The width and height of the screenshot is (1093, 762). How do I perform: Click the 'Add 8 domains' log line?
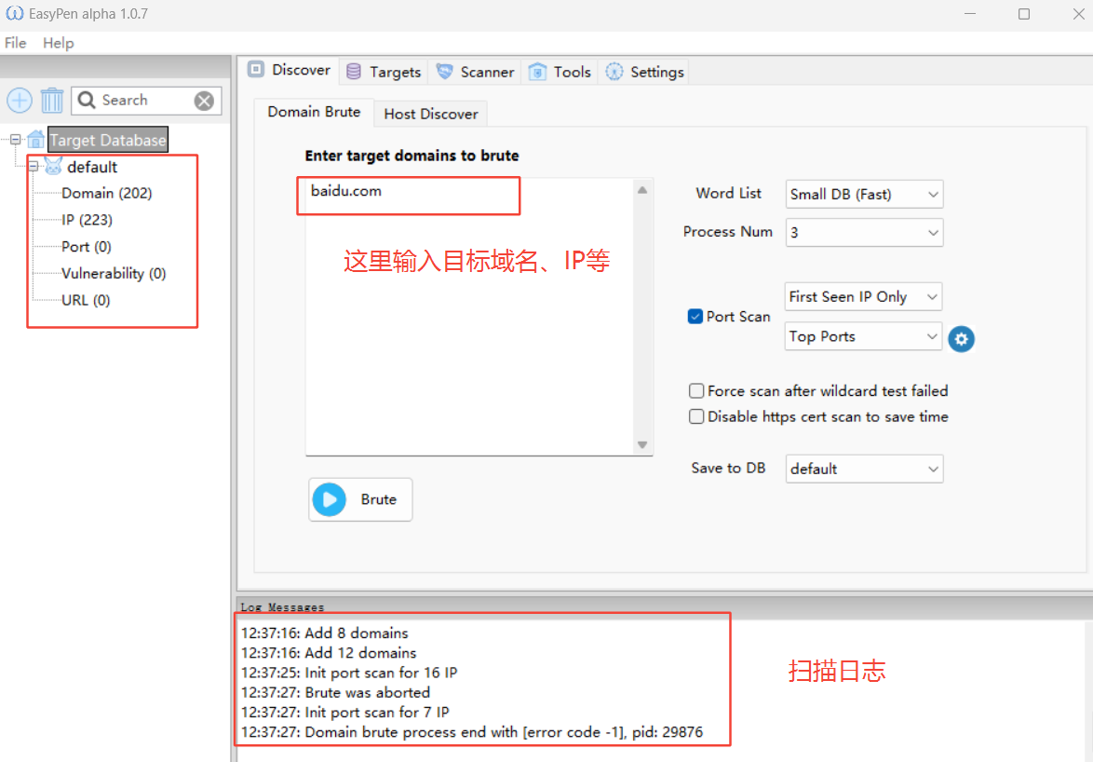coord(325,633)
